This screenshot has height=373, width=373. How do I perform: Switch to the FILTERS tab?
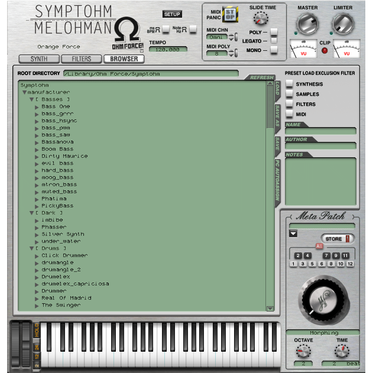point(81,59)
